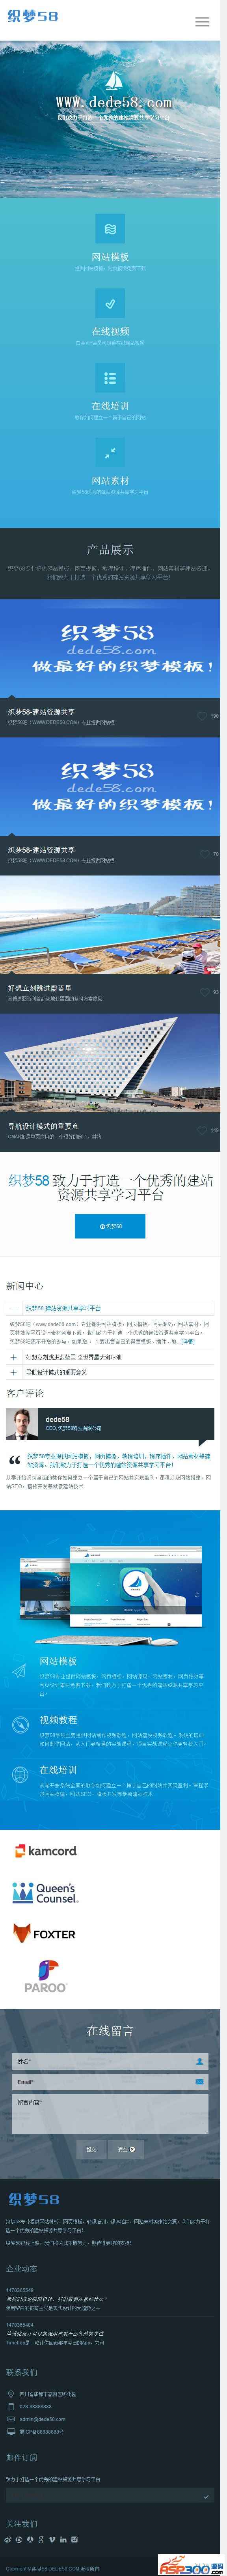Expand the 好想立刻跳进蔚蓝里 news item
The width and height of the screenshot is (227, 2576).
[110, 1357]
